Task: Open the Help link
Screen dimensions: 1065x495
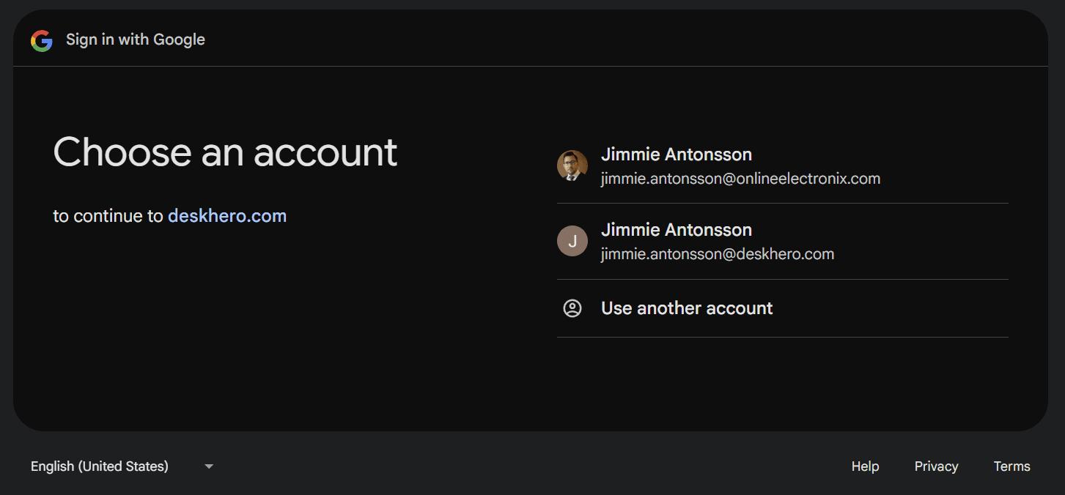Action: coord(865,466)
